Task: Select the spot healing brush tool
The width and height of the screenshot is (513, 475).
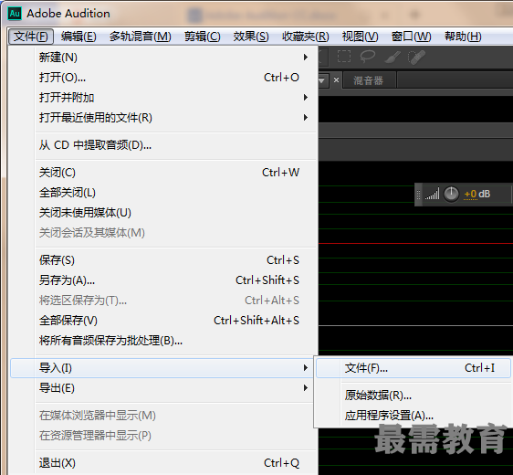Action: click(x=416, y=57)
